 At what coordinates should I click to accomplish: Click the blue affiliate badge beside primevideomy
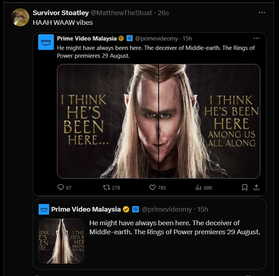click(x=129, y=39)
